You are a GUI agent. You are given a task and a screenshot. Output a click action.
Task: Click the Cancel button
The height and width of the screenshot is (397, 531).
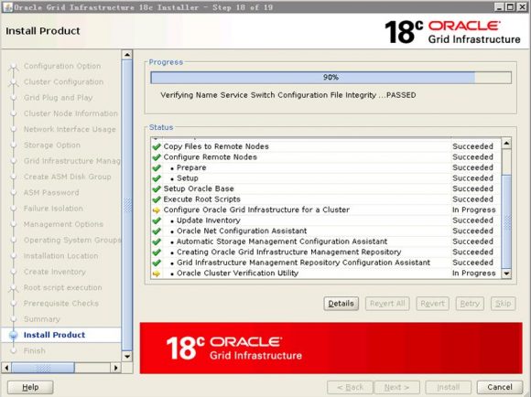coord(500,387)
